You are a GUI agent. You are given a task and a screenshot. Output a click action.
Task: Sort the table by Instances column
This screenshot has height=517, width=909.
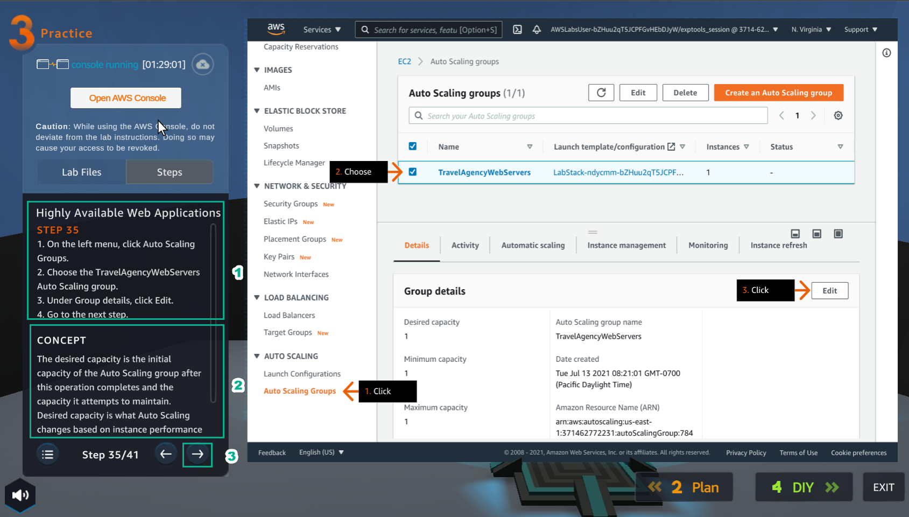point(746,146)
